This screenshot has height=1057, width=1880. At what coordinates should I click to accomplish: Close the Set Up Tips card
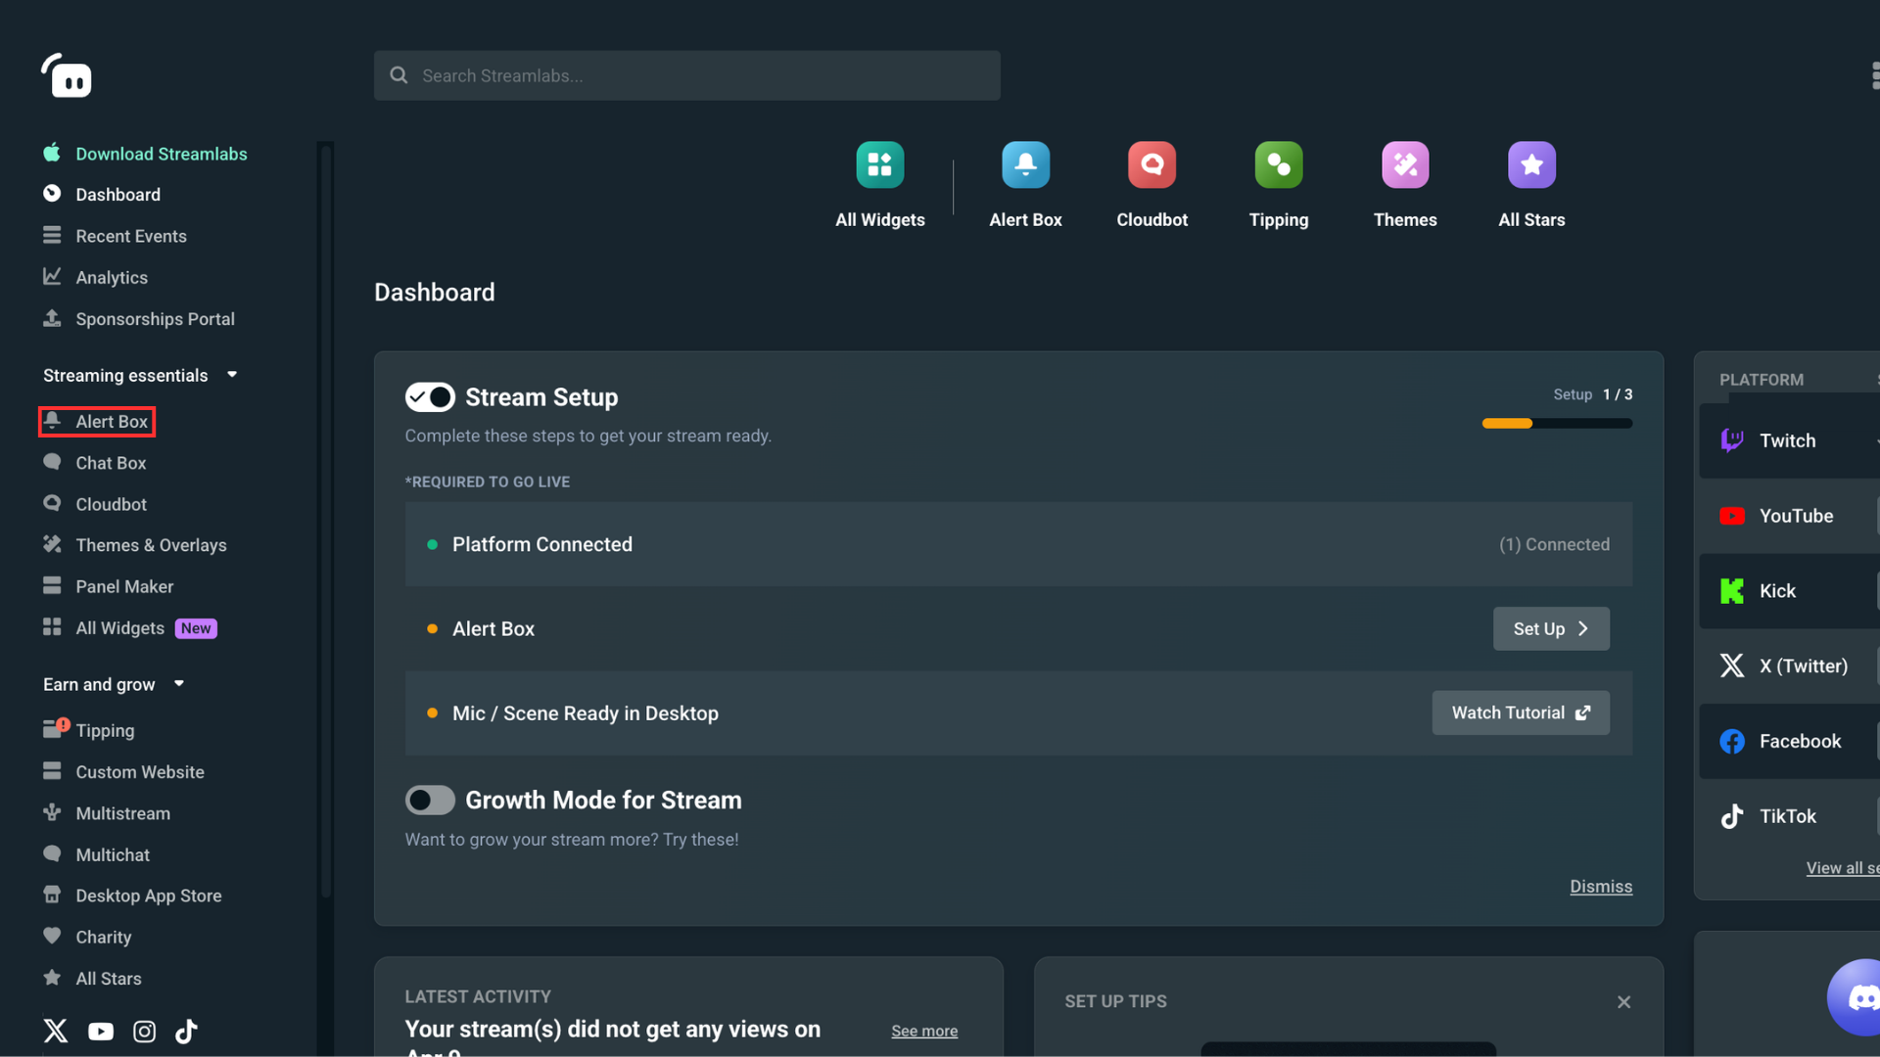(x=1623, y=1002)
